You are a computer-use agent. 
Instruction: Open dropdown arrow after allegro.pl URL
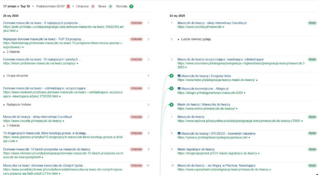(x=245, y=93)
